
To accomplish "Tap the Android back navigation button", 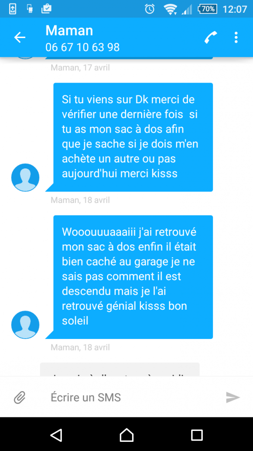I will pyautogui.click(x=56, y=435).
